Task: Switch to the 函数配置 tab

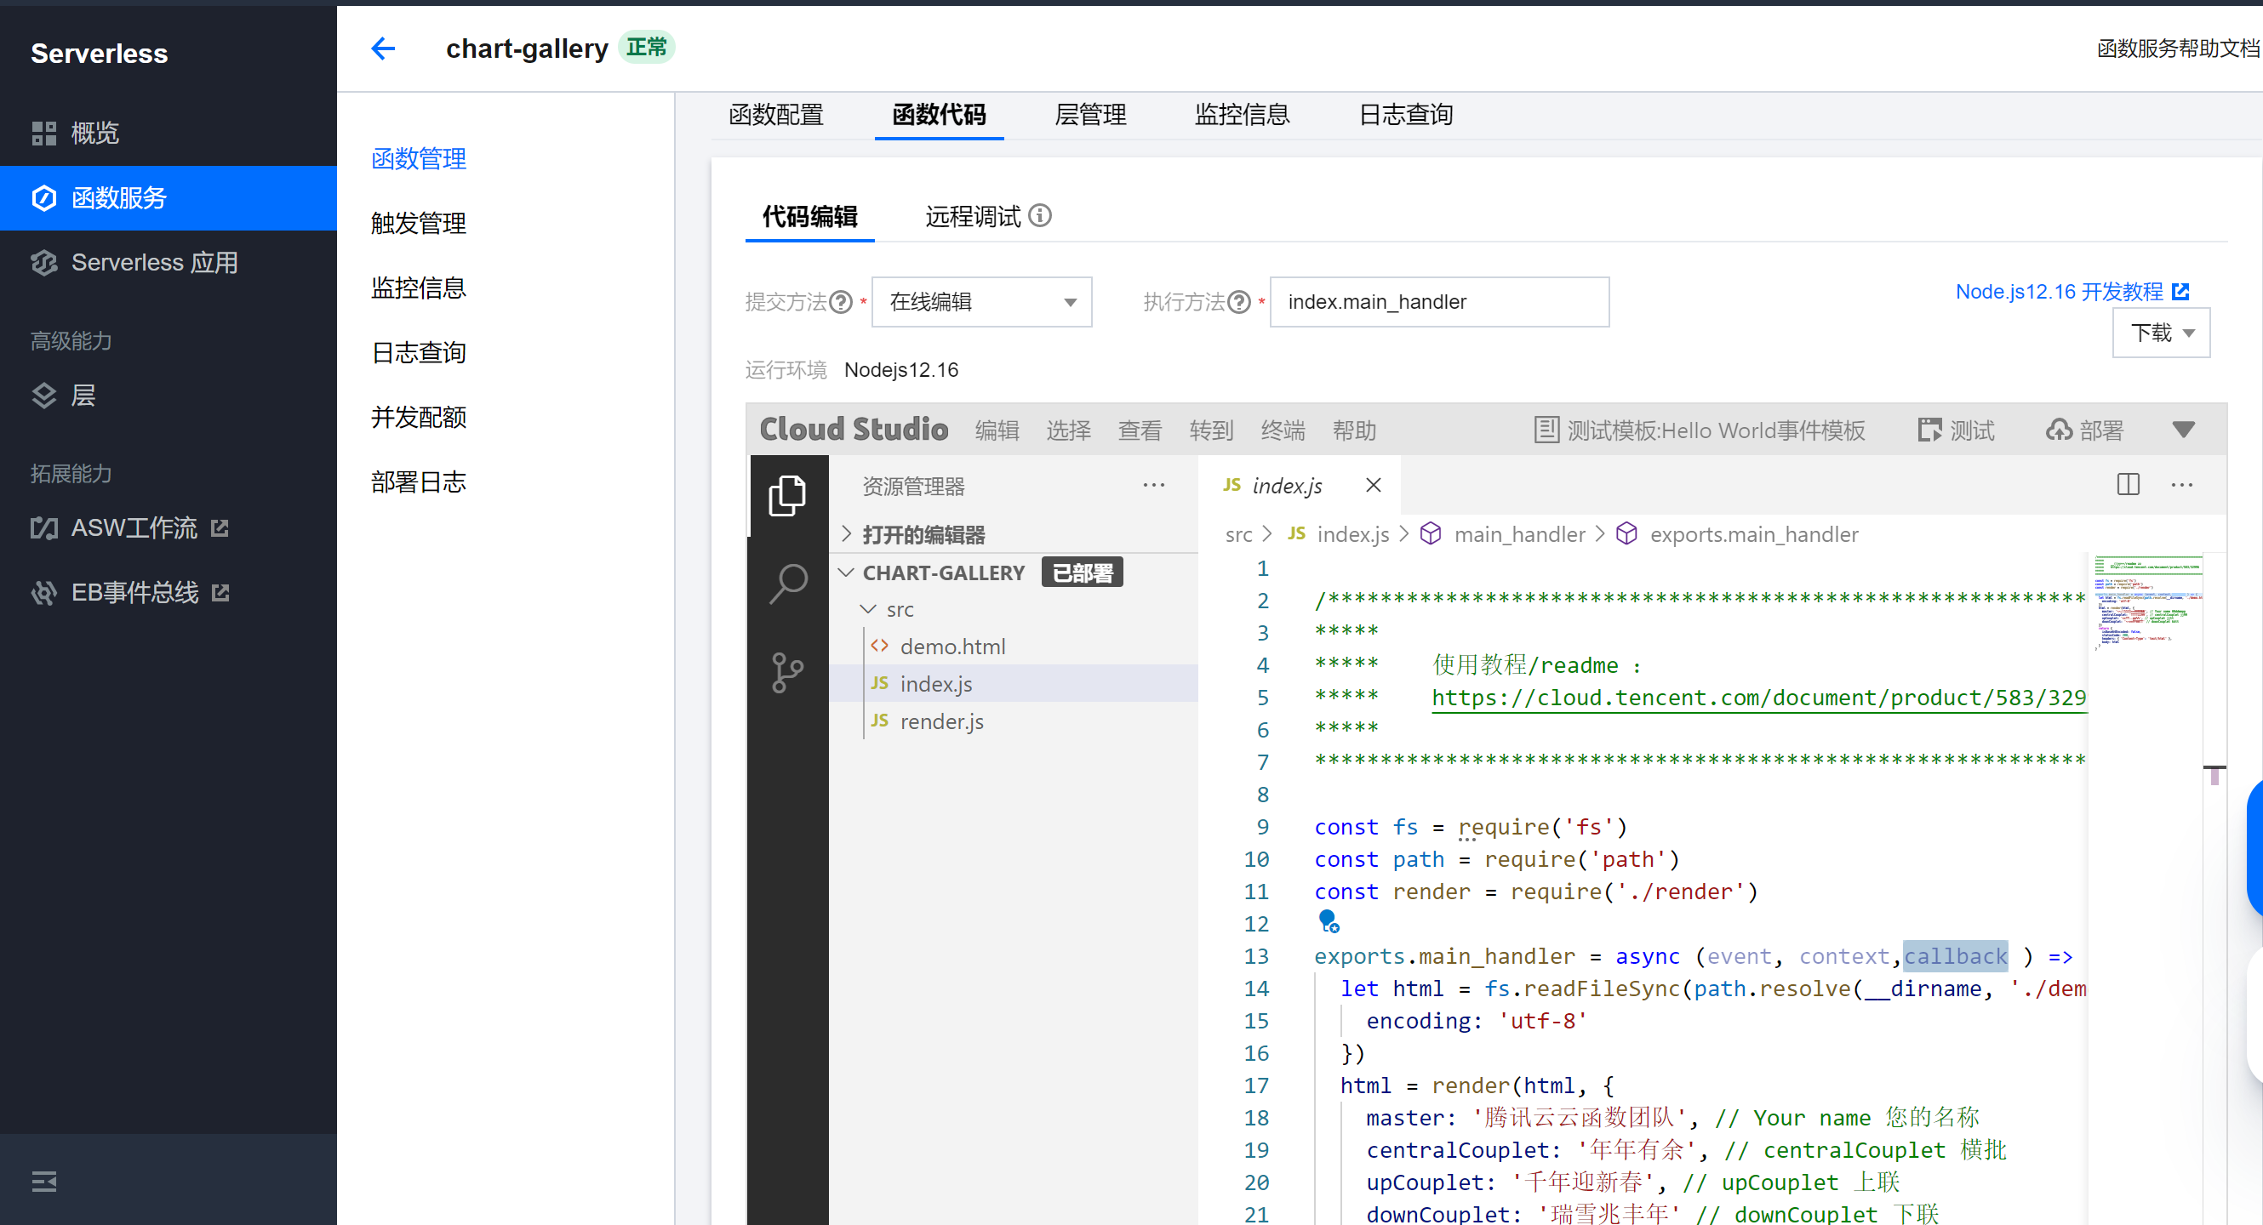Action: [775, 115]
